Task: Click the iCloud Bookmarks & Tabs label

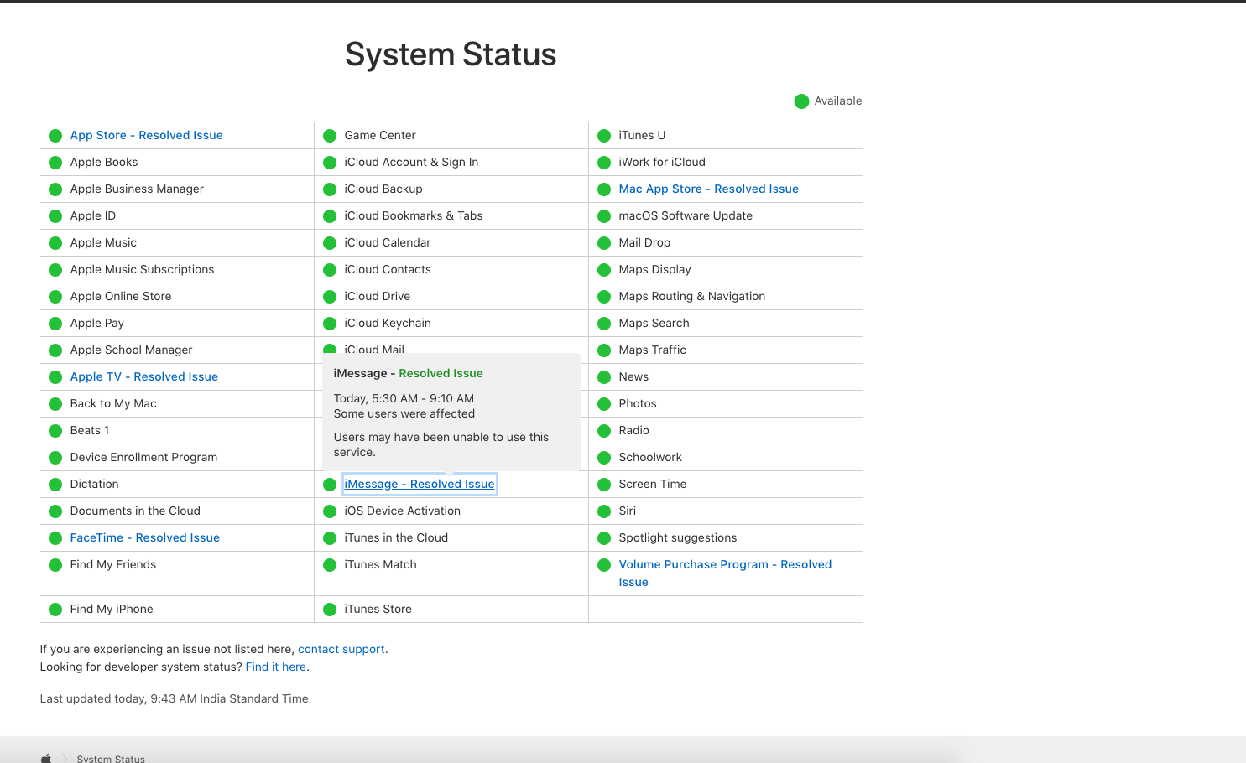Action: click(414, 215)
